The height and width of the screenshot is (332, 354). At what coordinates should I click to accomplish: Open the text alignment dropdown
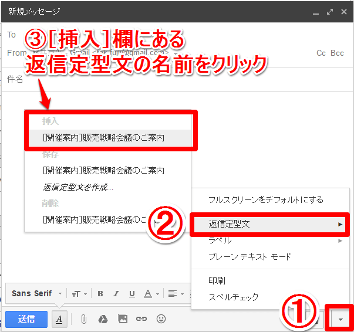click(176, 294)
